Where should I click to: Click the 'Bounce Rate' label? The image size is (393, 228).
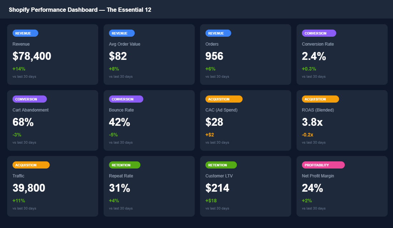121,110
